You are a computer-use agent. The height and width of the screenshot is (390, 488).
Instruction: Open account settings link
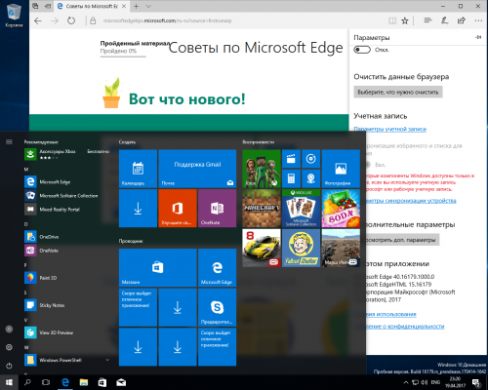tap(390, 129)
